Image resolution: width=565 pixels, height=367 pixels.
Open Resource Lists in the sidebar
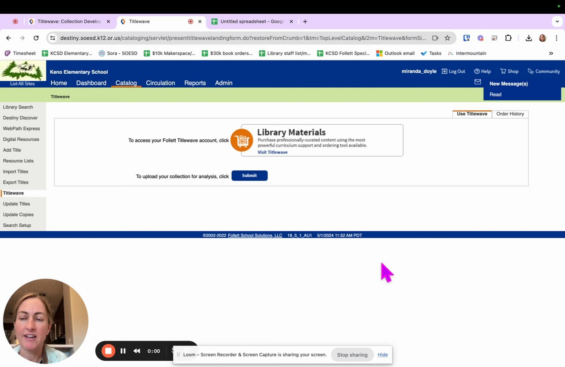[x=18, y=161]
